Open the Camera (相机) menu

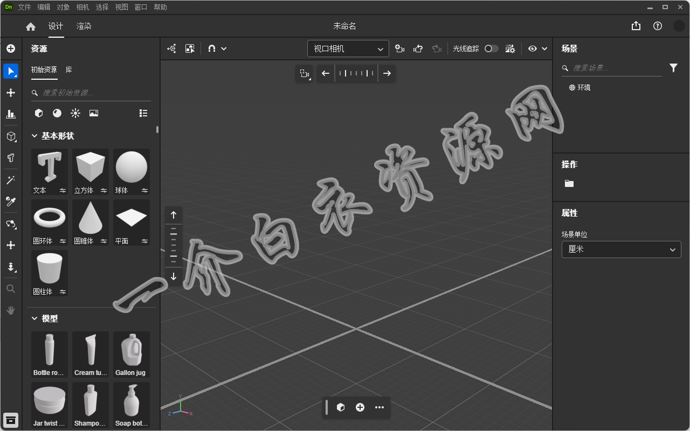82,7
